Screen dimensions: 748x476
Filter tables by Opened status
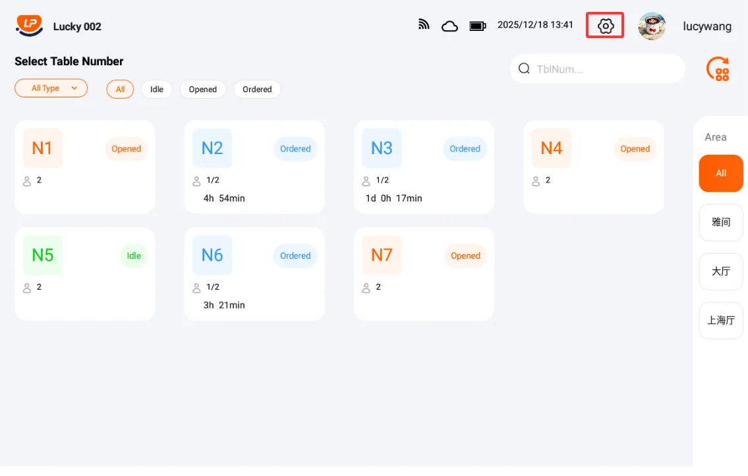pos(203,89)
